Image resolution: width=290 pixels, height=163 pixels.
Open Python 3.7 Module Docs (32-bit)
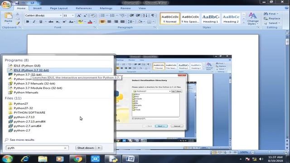point(38,88)
